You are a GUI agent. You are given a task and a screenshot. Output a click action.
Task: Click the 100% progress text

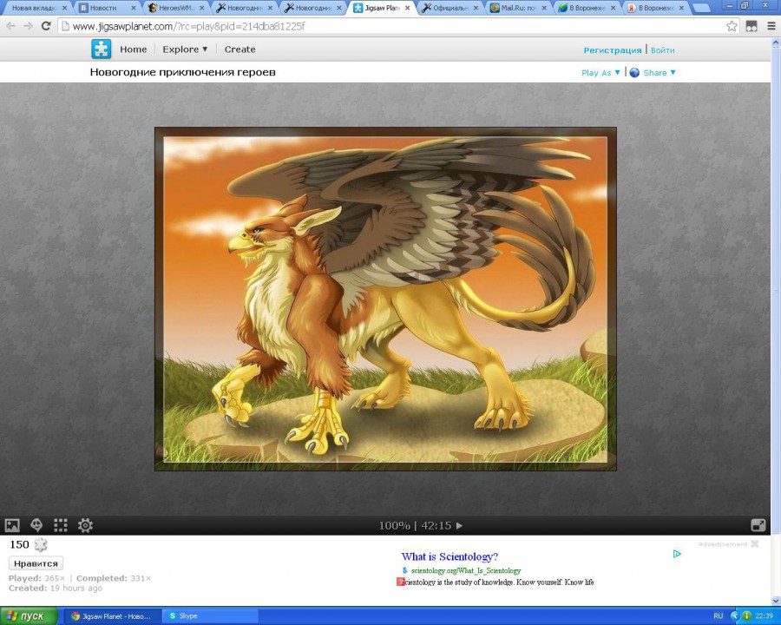(394, 525)
